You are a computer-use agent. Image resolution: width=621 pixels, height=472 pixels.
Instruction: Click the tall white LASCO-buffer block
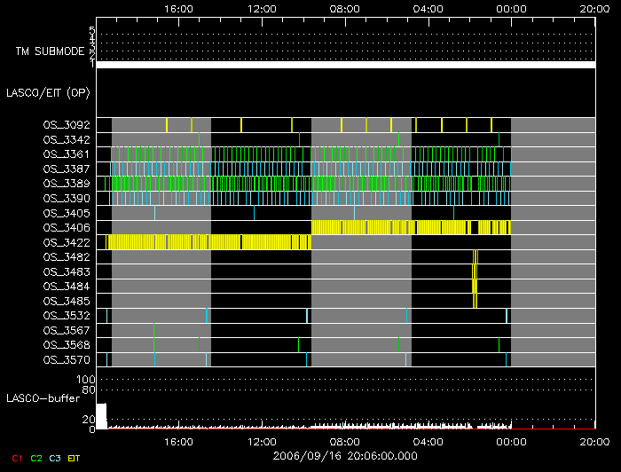point(101,416)
